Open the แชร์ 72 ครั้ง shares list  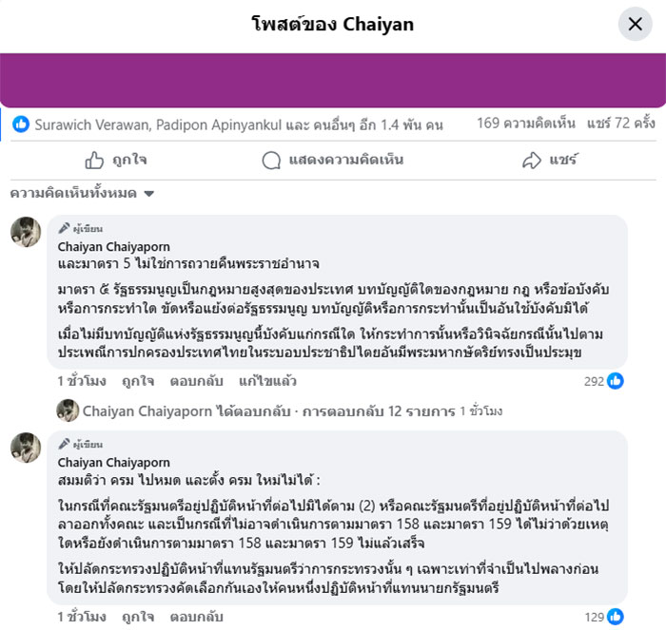pos(621,124)
